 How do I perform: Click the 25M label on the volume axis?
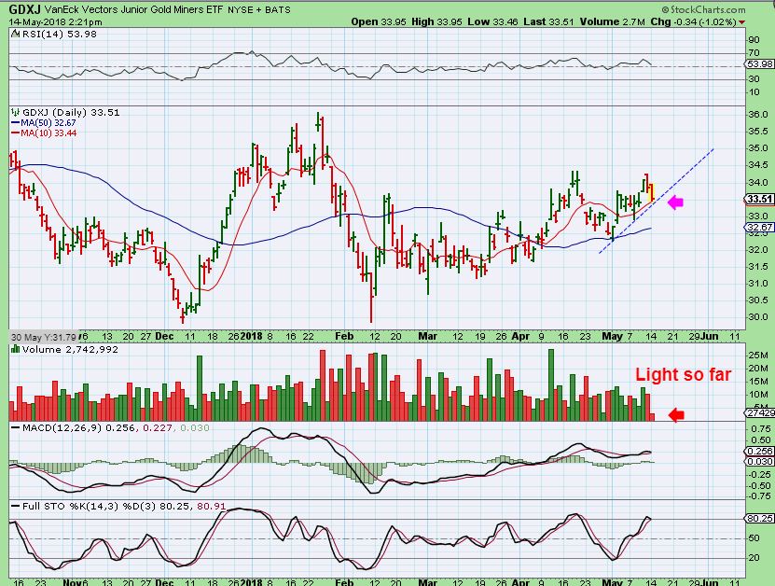pos(758,356)
